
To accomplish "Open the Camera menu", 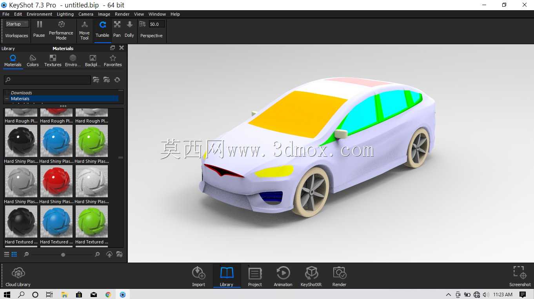I will click(x=86, y=14).
